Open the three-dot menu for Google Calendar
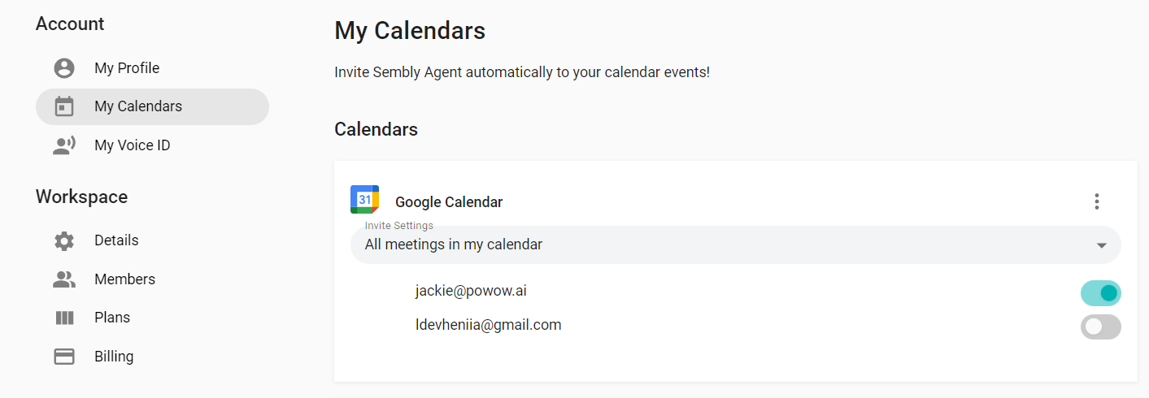The width and height of the screenshot is (1149, 398). tap(1097, 201)
